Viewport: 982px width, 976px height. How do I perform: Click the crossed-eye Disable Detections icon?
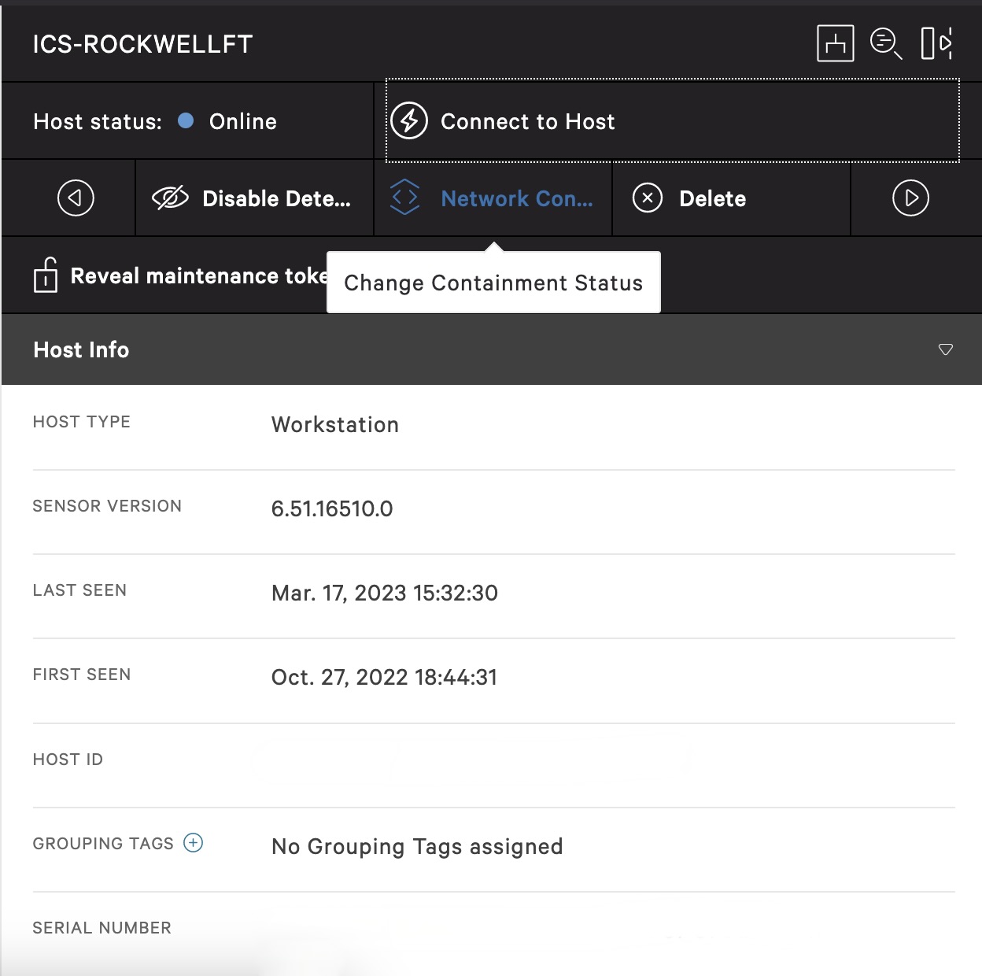pyautogui.click(x=170, y=198)
